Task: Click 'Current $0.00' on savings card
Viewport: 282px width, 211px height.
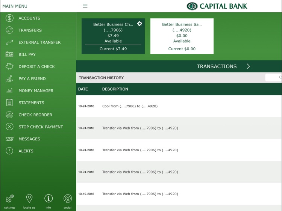Action: (x=182, y=49)
